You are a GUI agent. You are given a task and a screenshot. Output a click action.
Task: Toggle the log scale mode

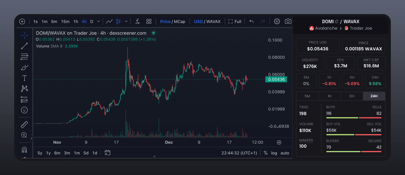(274, 153)
